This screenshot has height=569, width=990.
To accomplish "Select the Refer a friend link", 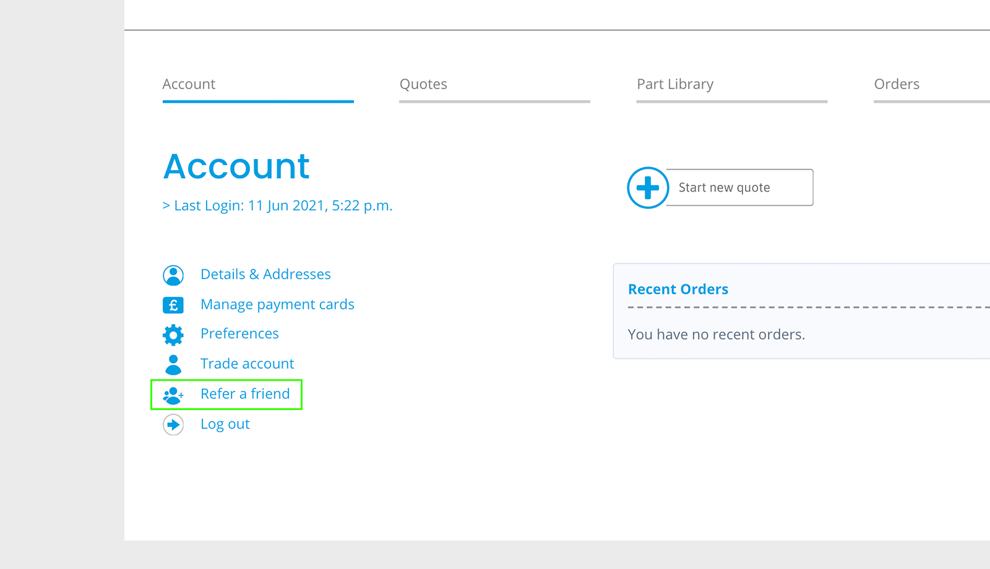I will pos(245,394).
